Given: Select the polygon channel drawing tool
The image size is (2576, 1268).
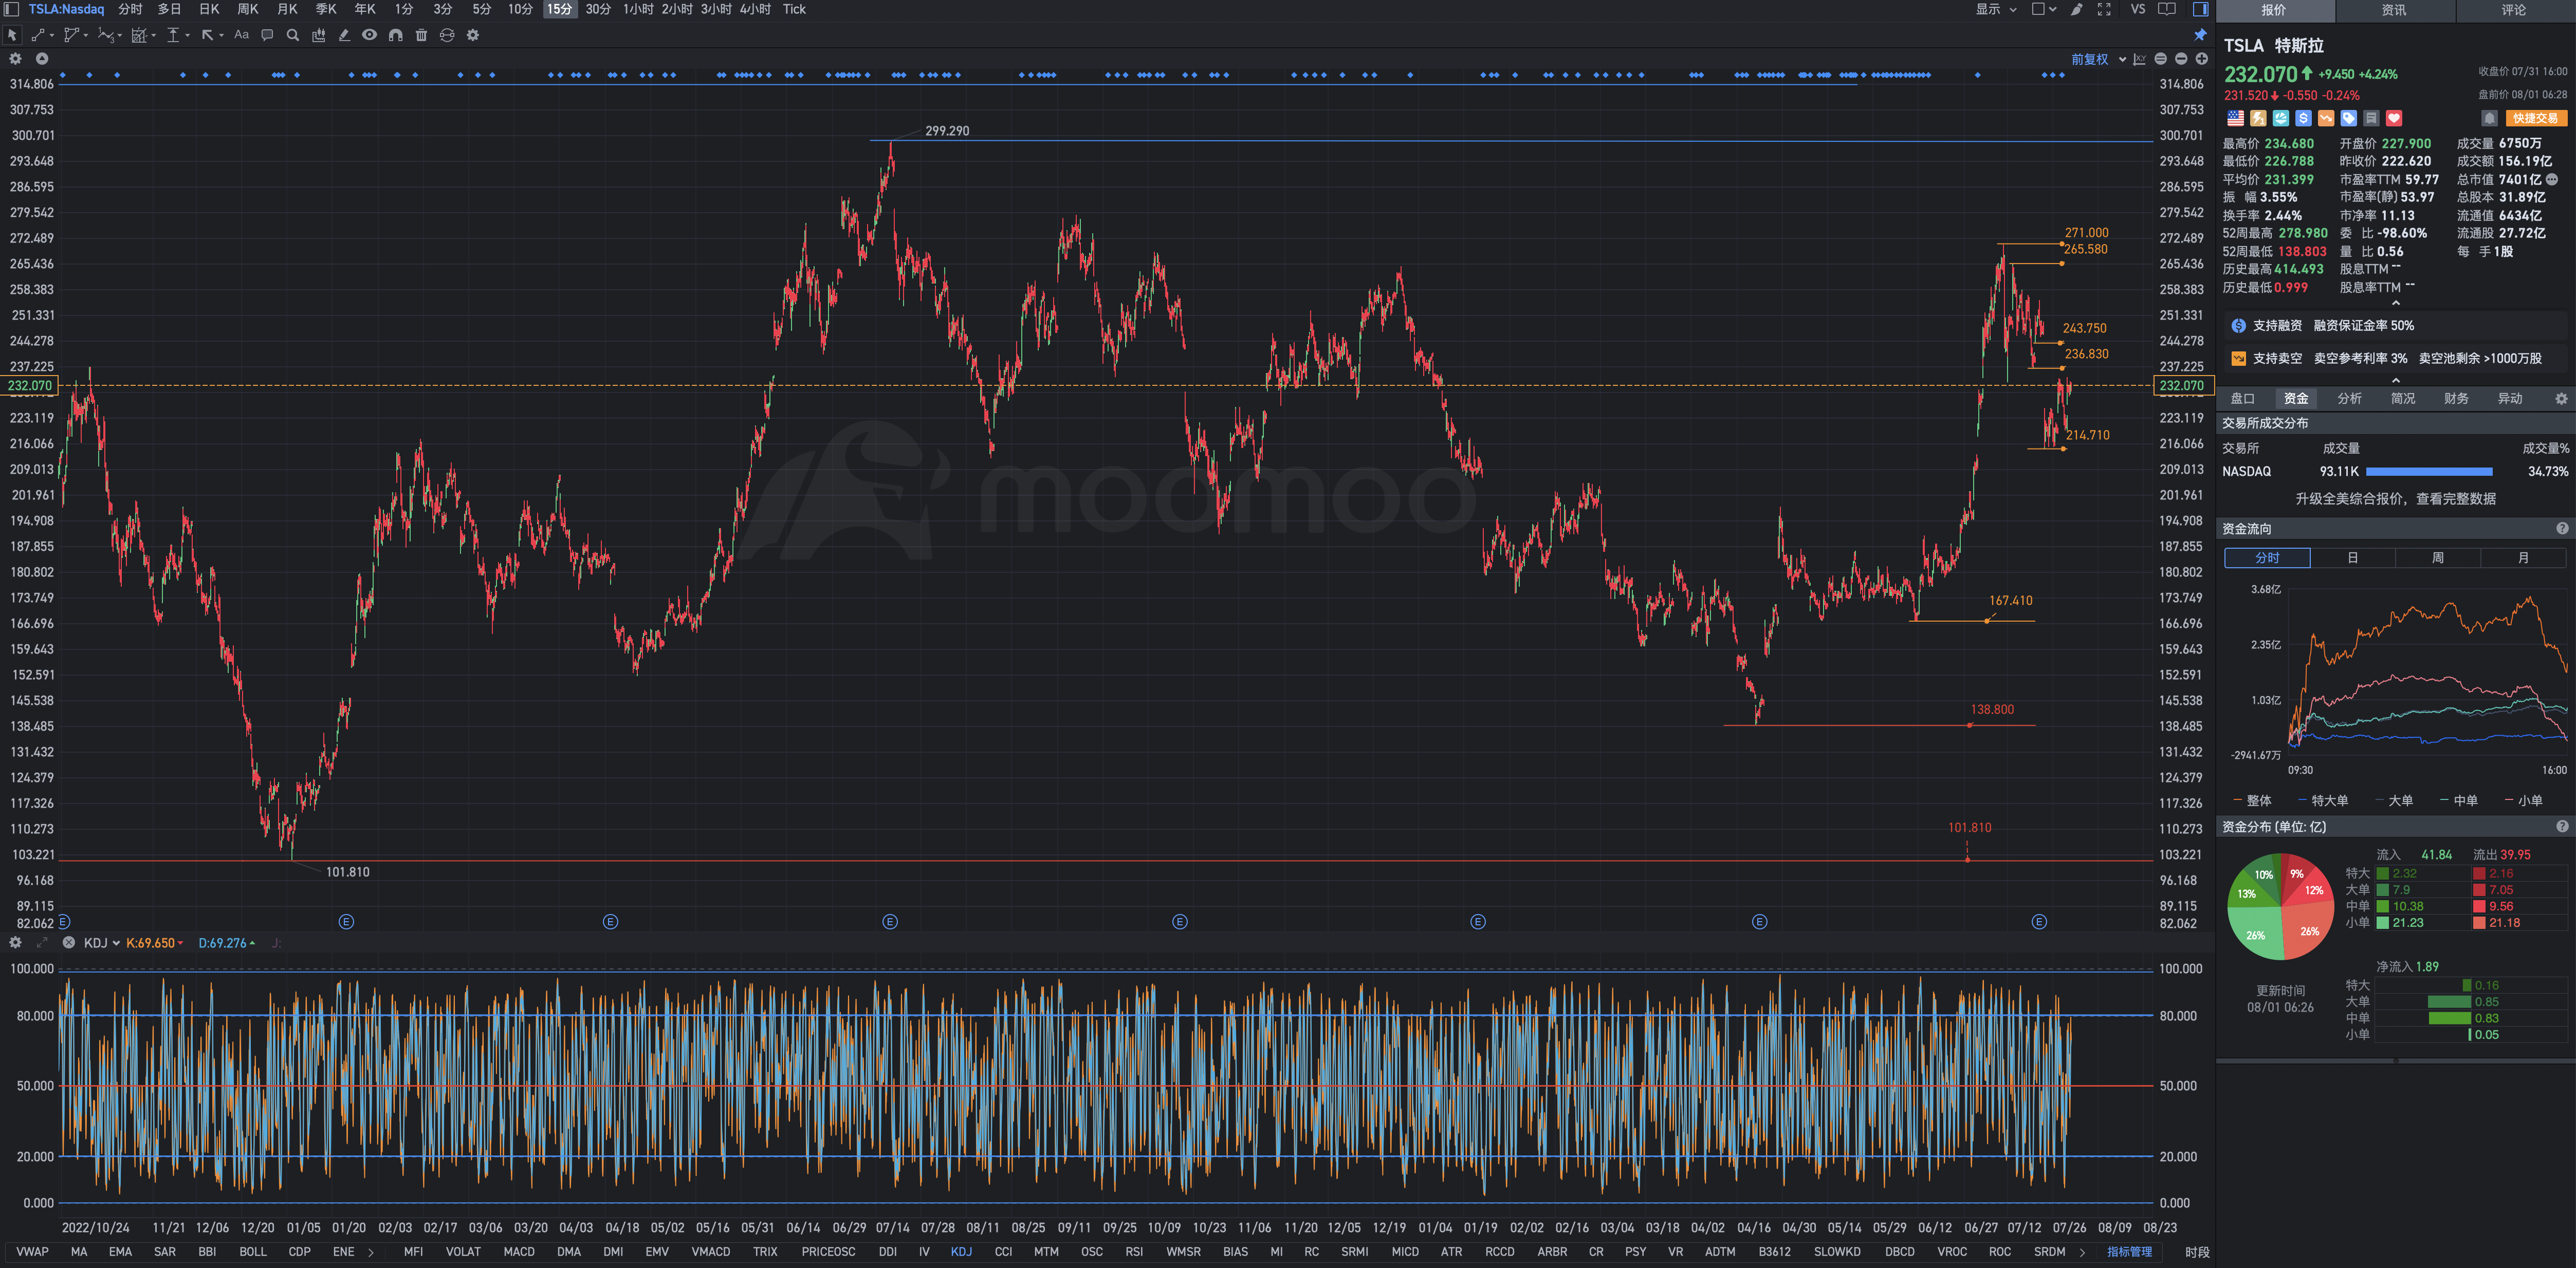Looking at the screenshot, I should pyautogui.click(x=71, y=35).
